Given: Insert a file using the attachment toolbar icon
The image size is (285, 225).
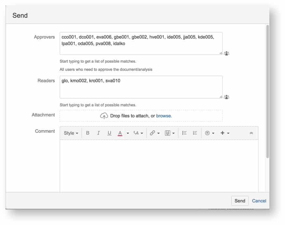Looking at the screenshot, I should tap(167, 133).
